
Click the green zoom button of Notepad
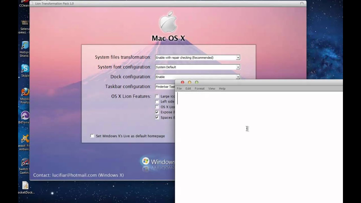197,82
